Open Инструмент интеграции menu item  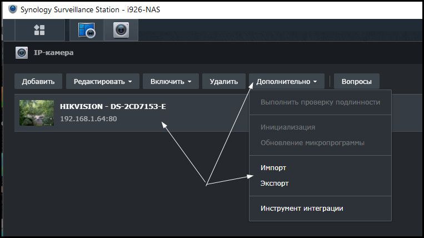(302, 209)
